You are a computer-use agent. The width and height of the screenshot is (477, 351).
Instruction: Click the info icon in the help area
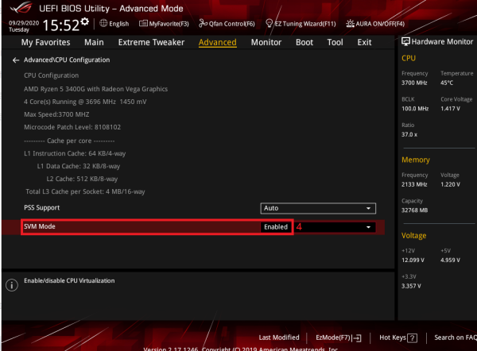point(11,285)
